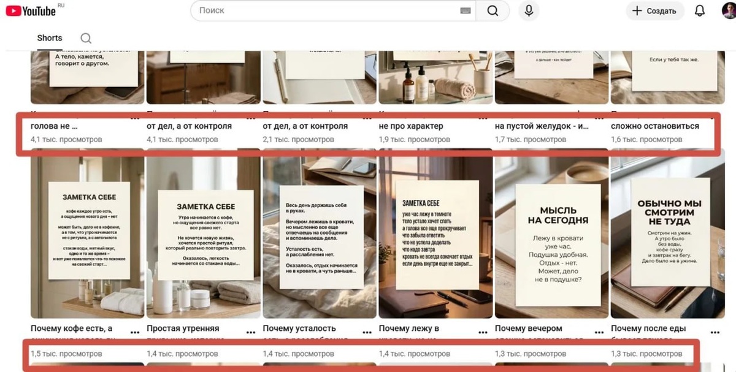
Task: Click the '1,7 тыс. просмотров' view count
Action: (531, 140)
